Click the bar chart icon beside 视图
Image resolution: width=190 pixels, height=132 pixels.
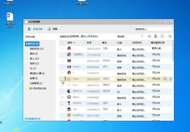tap(49, 29)
